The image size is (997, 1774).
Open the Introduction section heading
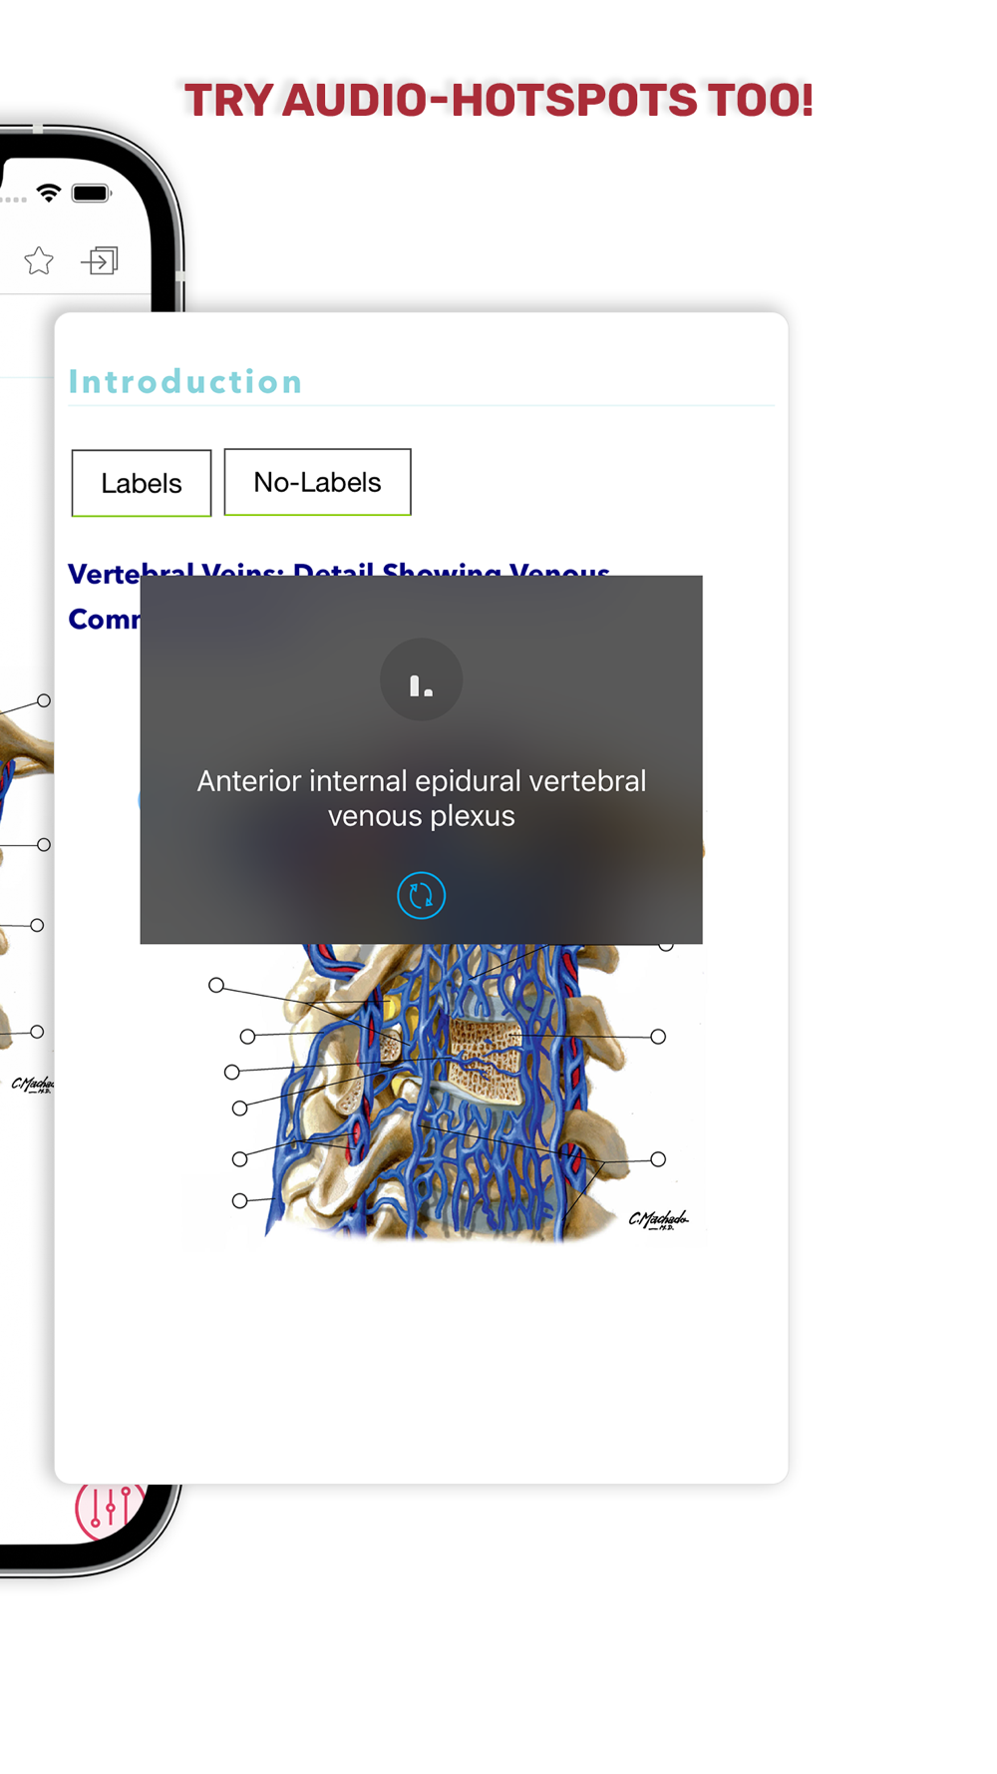(x=185, y=381)
